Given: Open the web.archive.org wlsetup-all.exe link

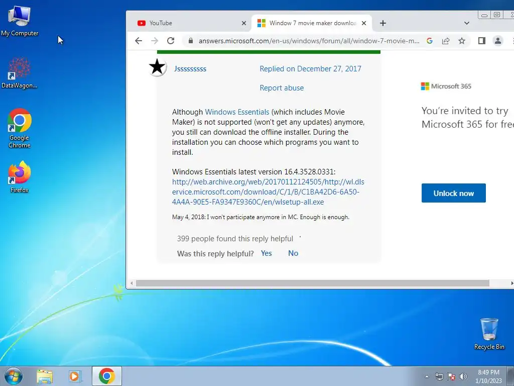Looking at the screenshot, I should tap(268, 191).
